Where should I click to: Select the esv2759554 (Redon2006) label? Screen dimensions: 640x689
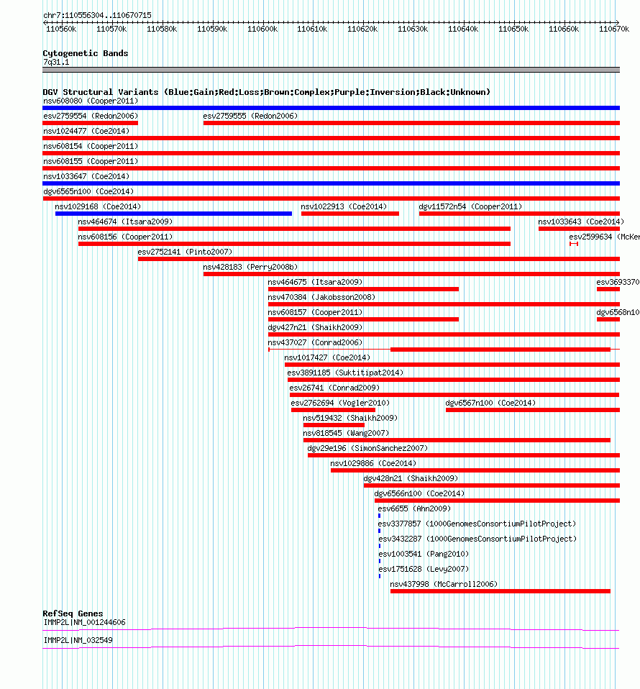click(x=91, y=116)
